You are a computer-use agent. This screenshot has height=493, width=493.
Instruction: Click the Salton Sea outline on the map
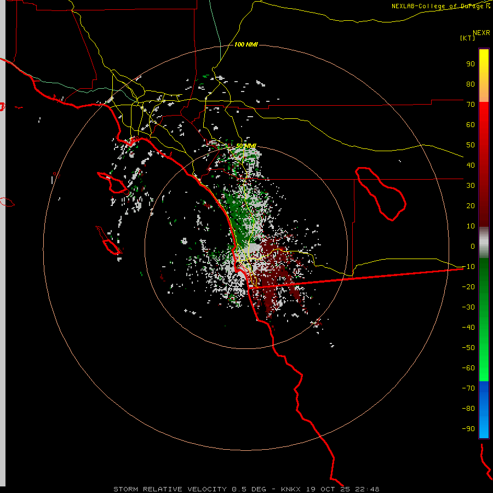[381, 194]
